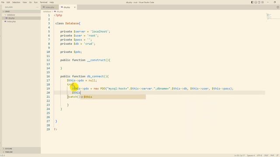
Task: Expand the Outline section
Action: [21, 148]
